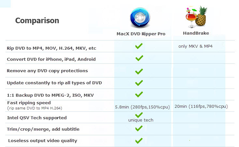Viewport: 239px width, 147px height.
Task: Click the Fast ripping speed label
Action: [x=29, y=103]
